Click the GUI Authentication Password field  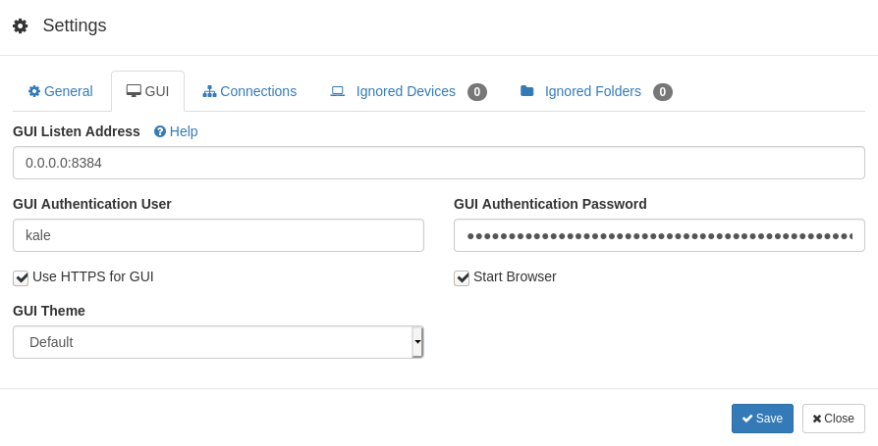[x=658, y=235]
